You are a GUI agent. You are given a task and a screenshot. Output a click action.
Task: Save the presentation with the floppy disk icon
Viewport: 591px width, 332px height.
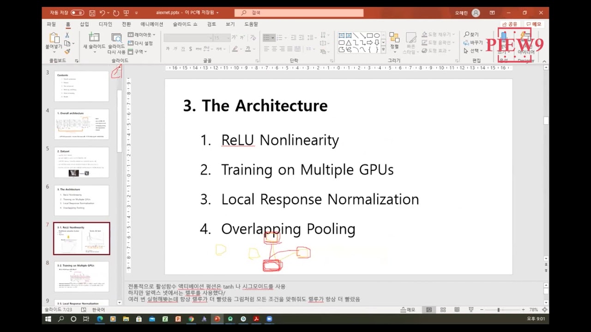(x=92, y=13)
